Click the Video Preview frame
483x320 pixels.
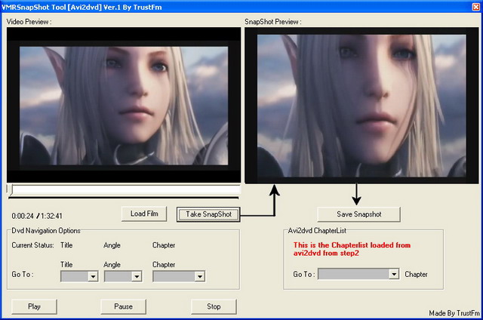coord(124,105)
